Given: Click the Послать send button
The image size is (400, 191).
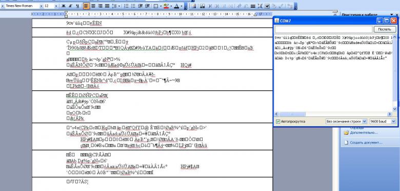Looking at the screenshot, I should click(x=385, y=29).
